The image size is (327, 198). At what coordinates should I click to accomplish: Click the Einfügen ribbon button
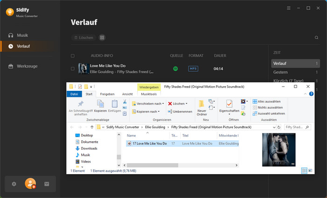114,106
